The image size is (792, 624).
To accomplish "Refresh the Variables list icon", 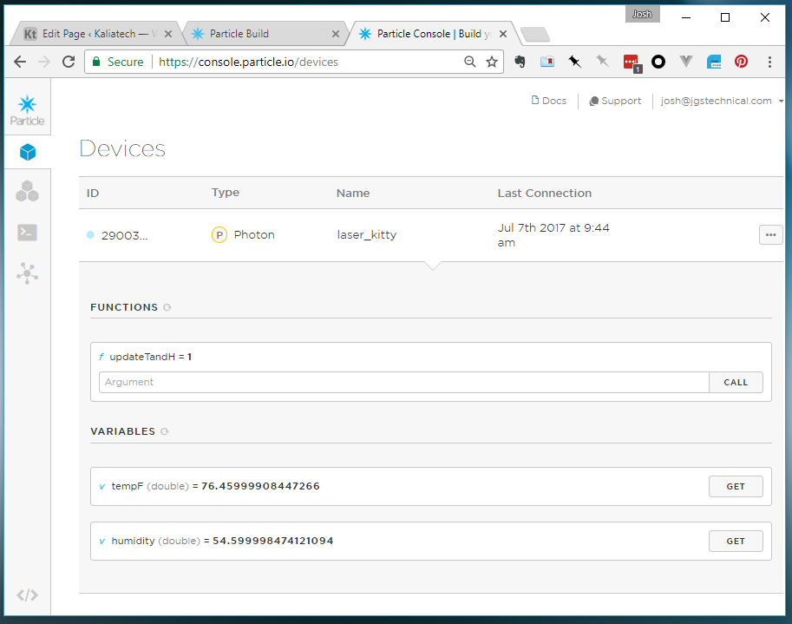I will [x=165, y=431].
